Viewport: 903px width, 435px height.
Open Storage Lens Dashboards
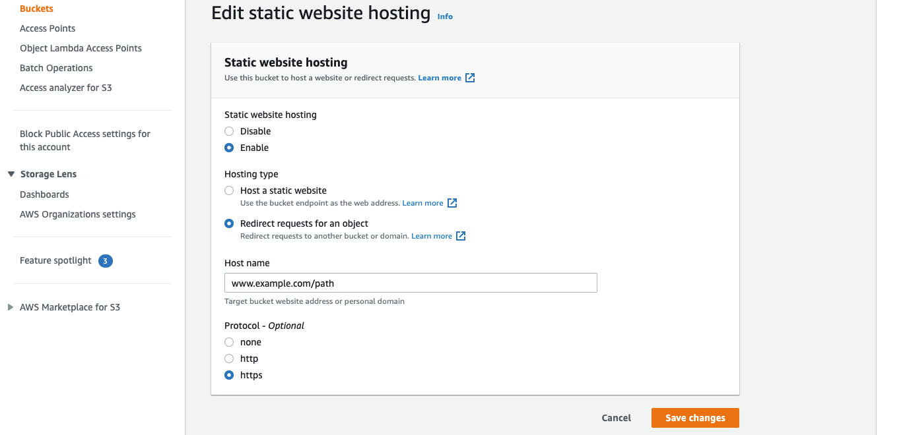point(44,194)
